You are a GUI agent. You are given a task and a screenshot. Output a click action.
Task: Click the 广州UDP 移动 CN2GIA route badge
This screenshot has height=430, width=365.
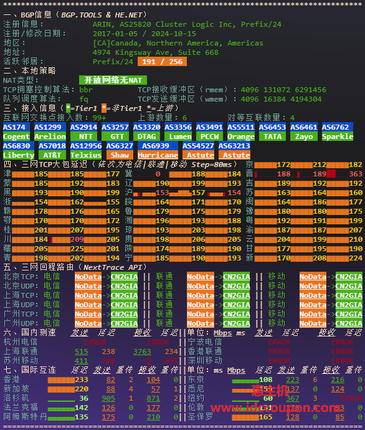pyautogui.click(x=349, y=323)
